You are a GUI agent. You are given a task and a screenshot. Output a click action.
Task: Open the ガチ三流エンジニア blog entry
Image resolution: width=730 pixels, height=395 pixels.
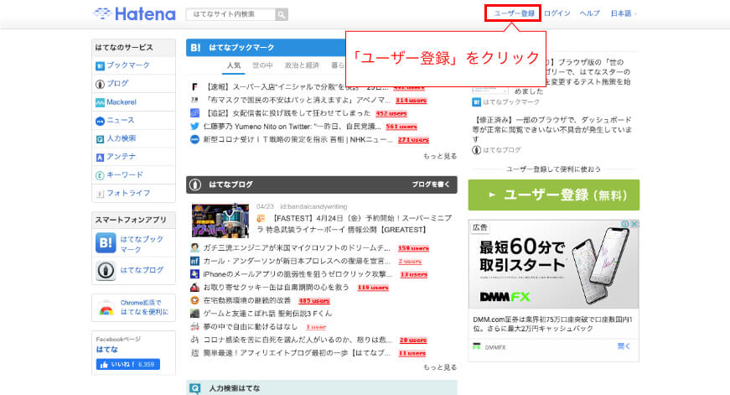(x=297, y=247)
